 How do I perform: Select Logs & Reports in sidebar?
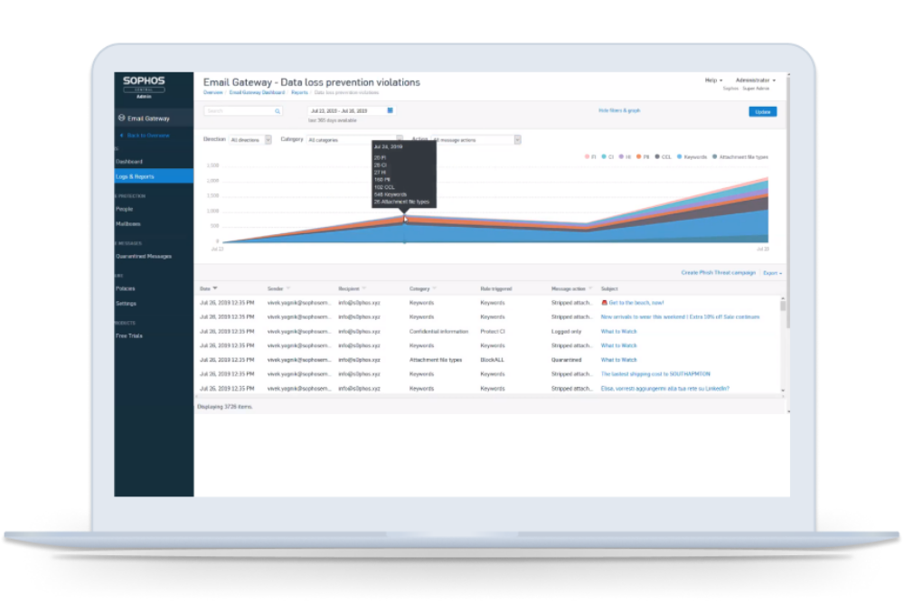[154, 176]
